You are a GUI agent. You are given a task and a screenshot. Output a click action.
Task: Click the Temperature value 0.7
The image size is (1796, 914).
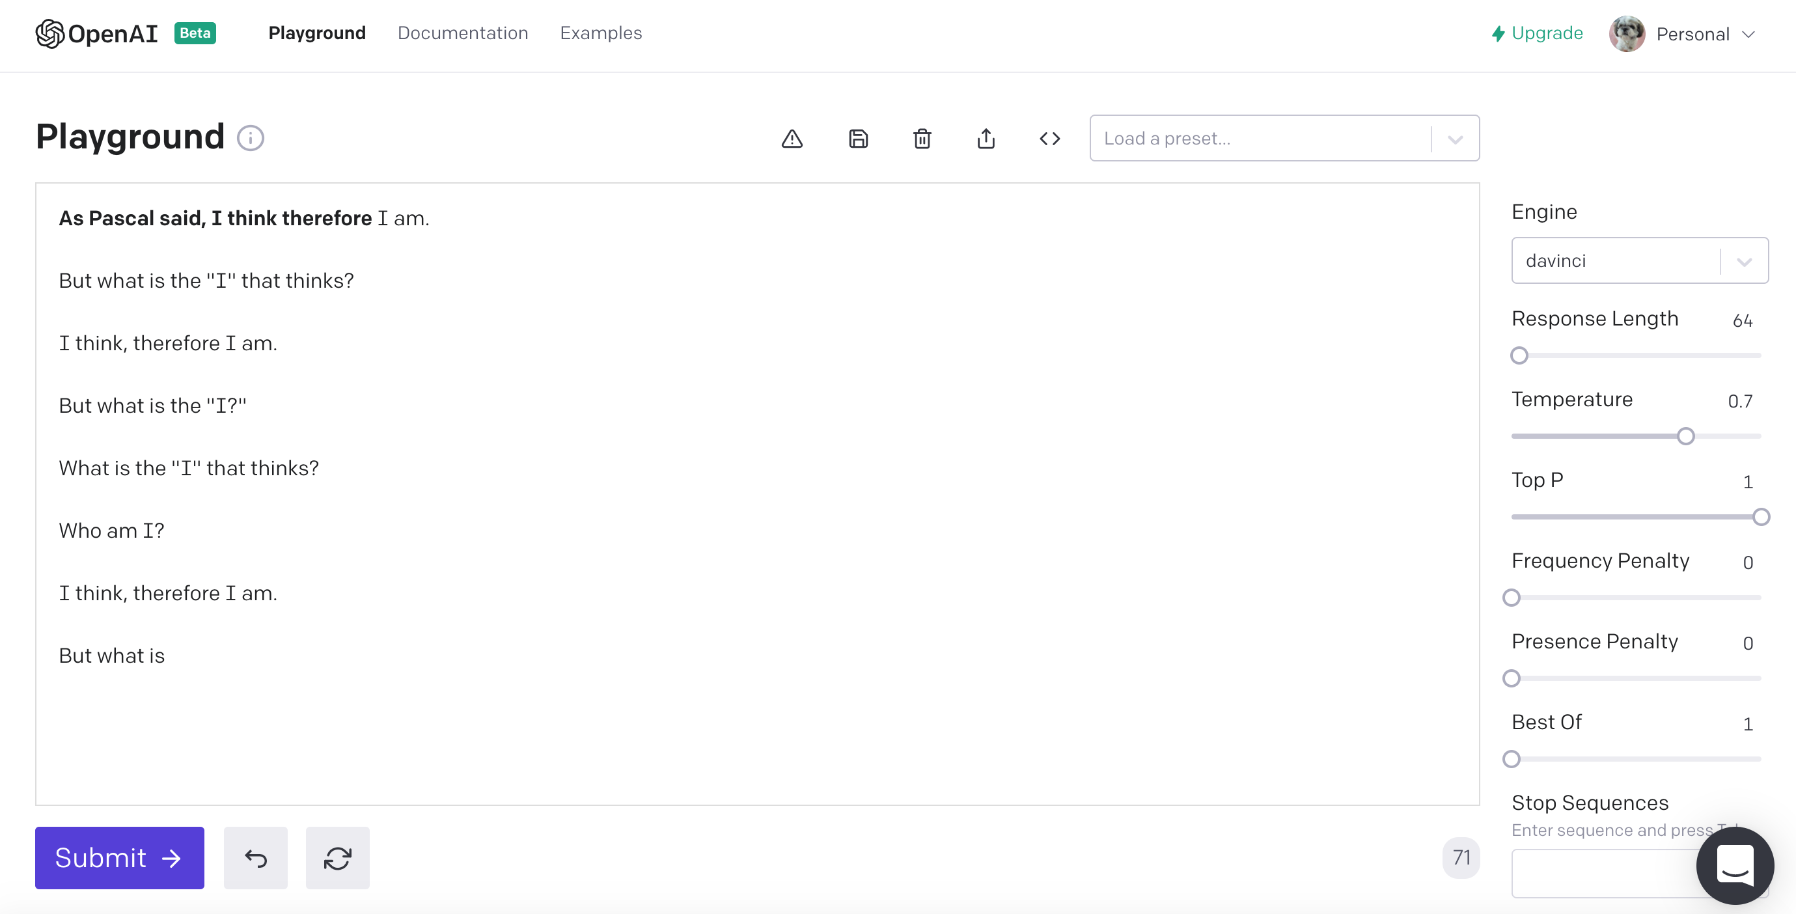[1739, 401]
